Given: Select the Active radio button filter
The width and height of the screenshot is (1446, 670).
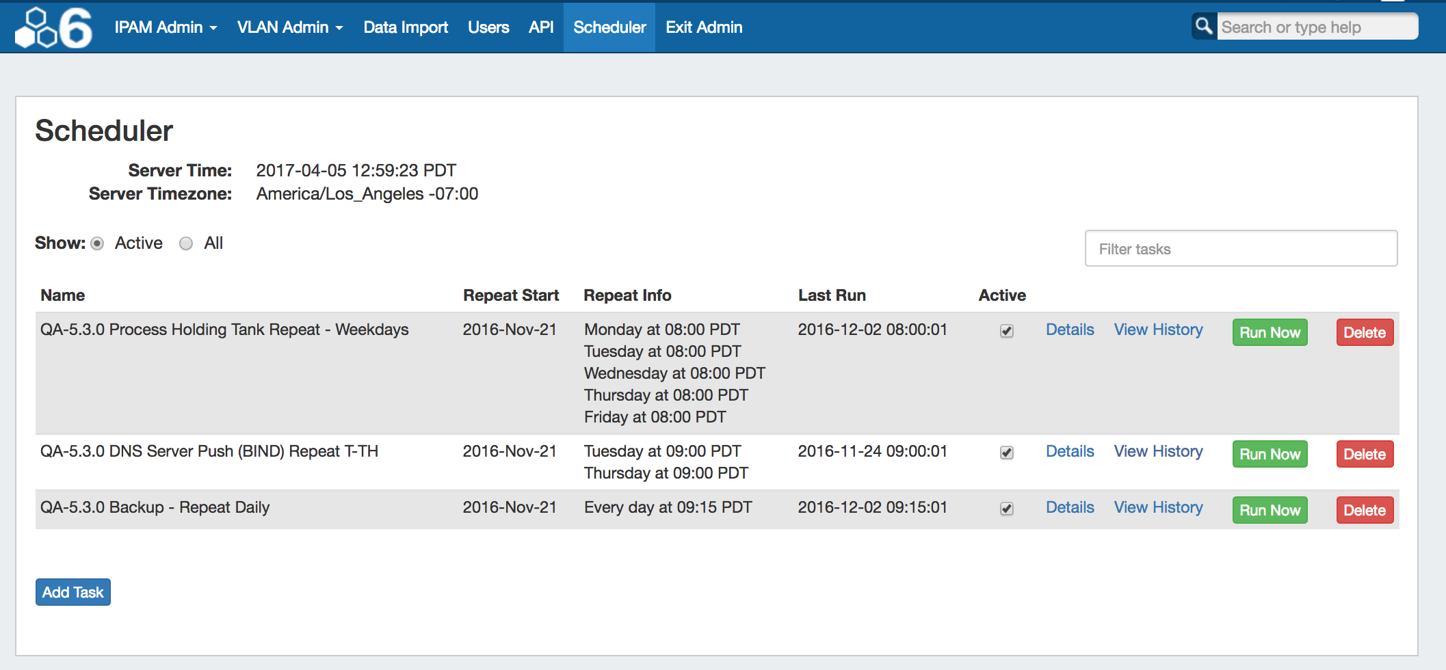Looking at the screenshot, I should [97, 243].
